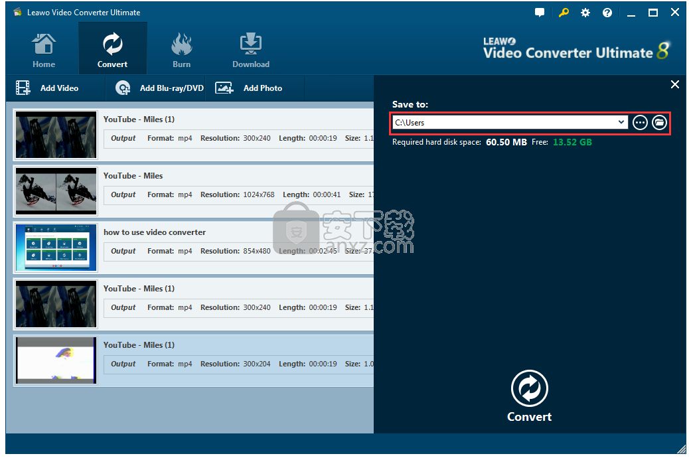Click the window resize grip corner
689x458 pixels.
tap(682, 449)
